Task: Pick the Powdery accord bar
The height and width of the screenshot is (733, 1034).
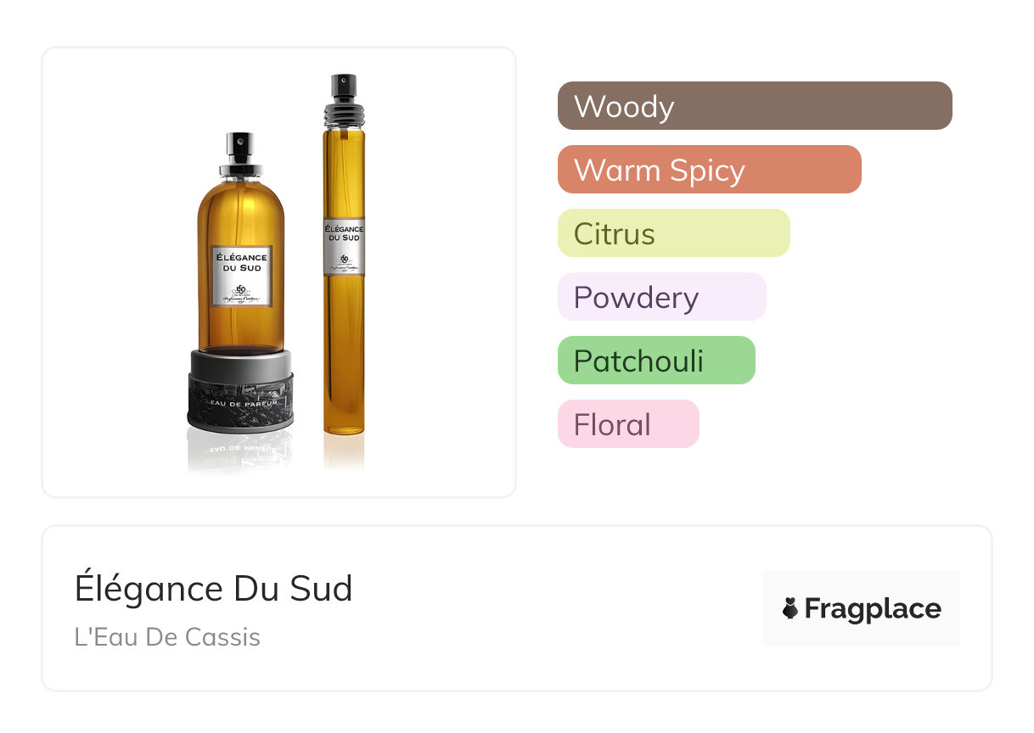Action: pyautogui.click(x=661, y=297)
